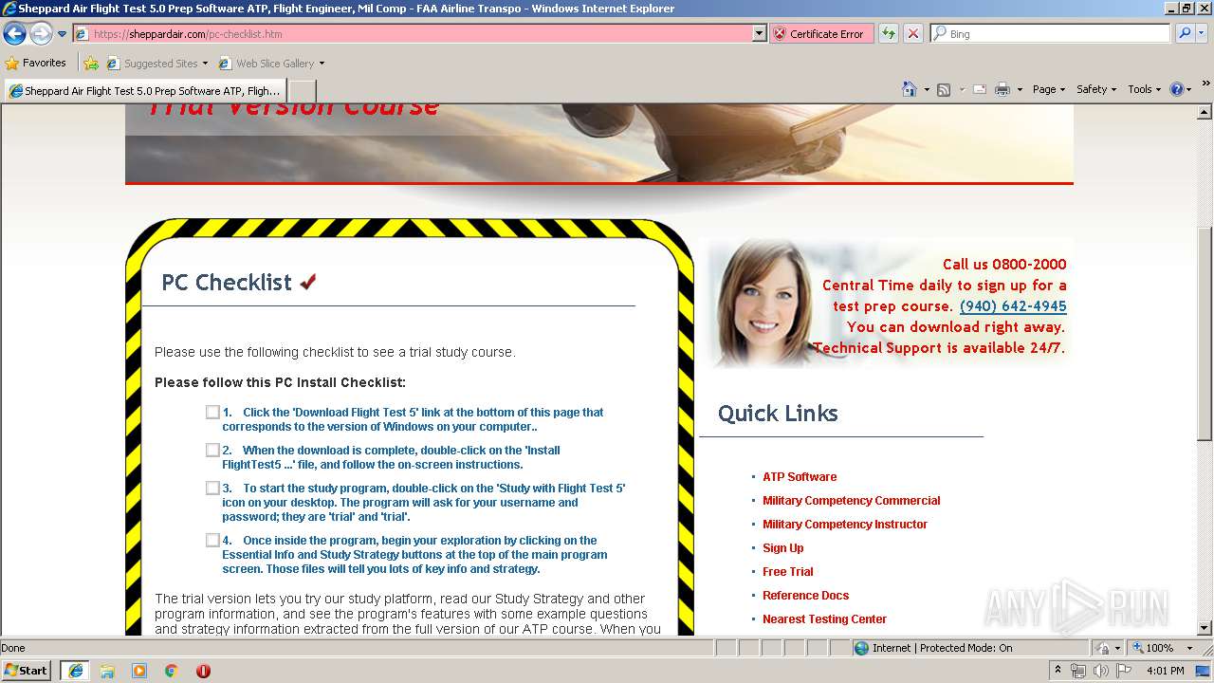The height and width of the screenshot is (683, 1214).
Task: Click the Home icon in command bar
Action: [909, 89]
